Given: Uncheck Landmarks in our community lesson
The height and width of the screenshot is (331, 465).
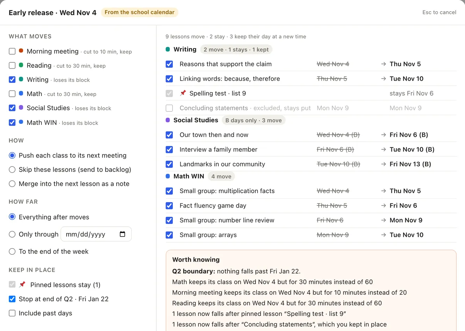Looking at the screenshot, I should 169,164.
